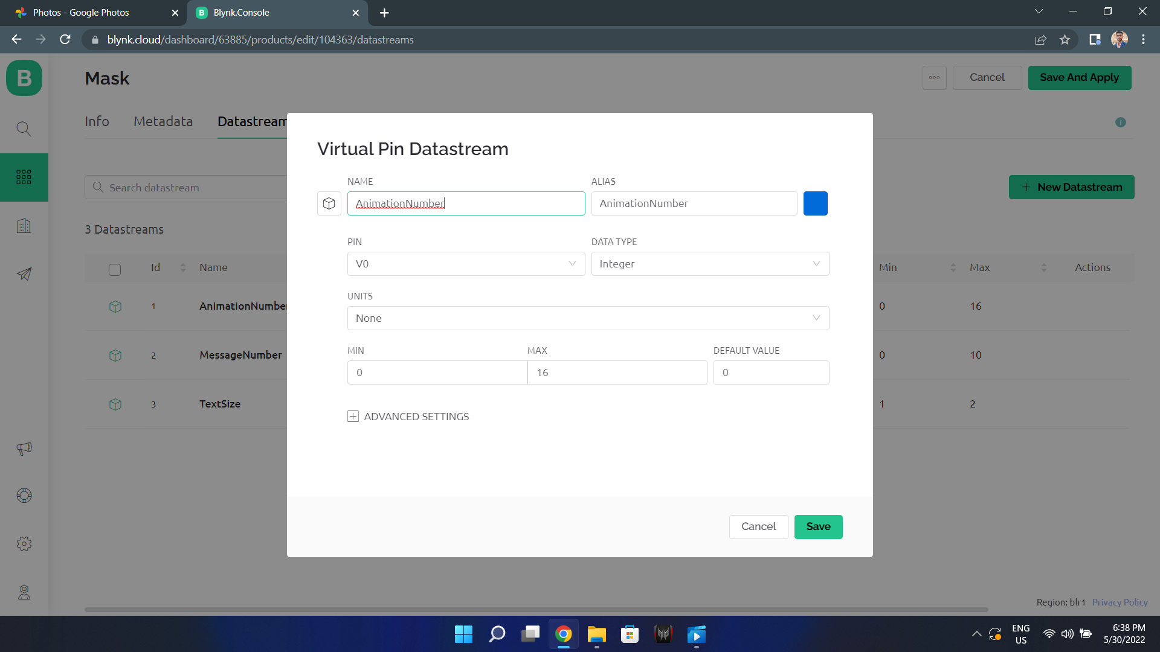Screen dimensions: 1160x652
Task: Click the settings gear icon in sidebar
Action: click(24, 543)
